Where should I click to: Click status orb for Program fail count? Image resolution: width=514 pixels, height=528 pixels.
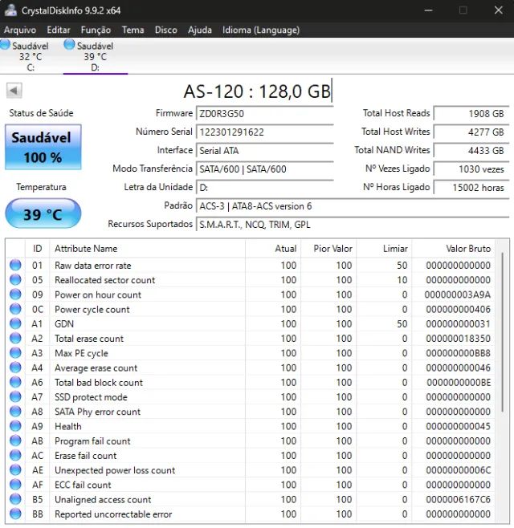15,441
